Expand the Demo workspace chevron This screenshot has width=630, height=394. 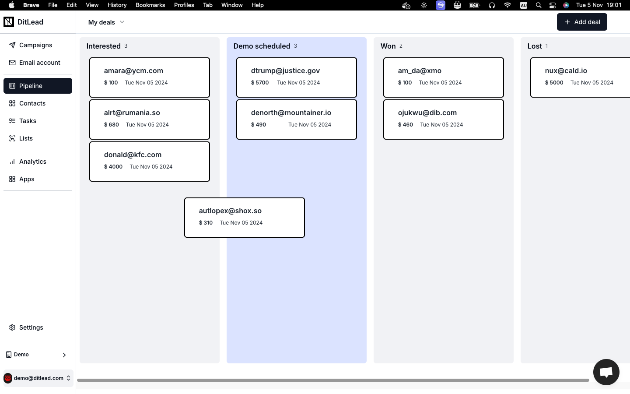64,355
